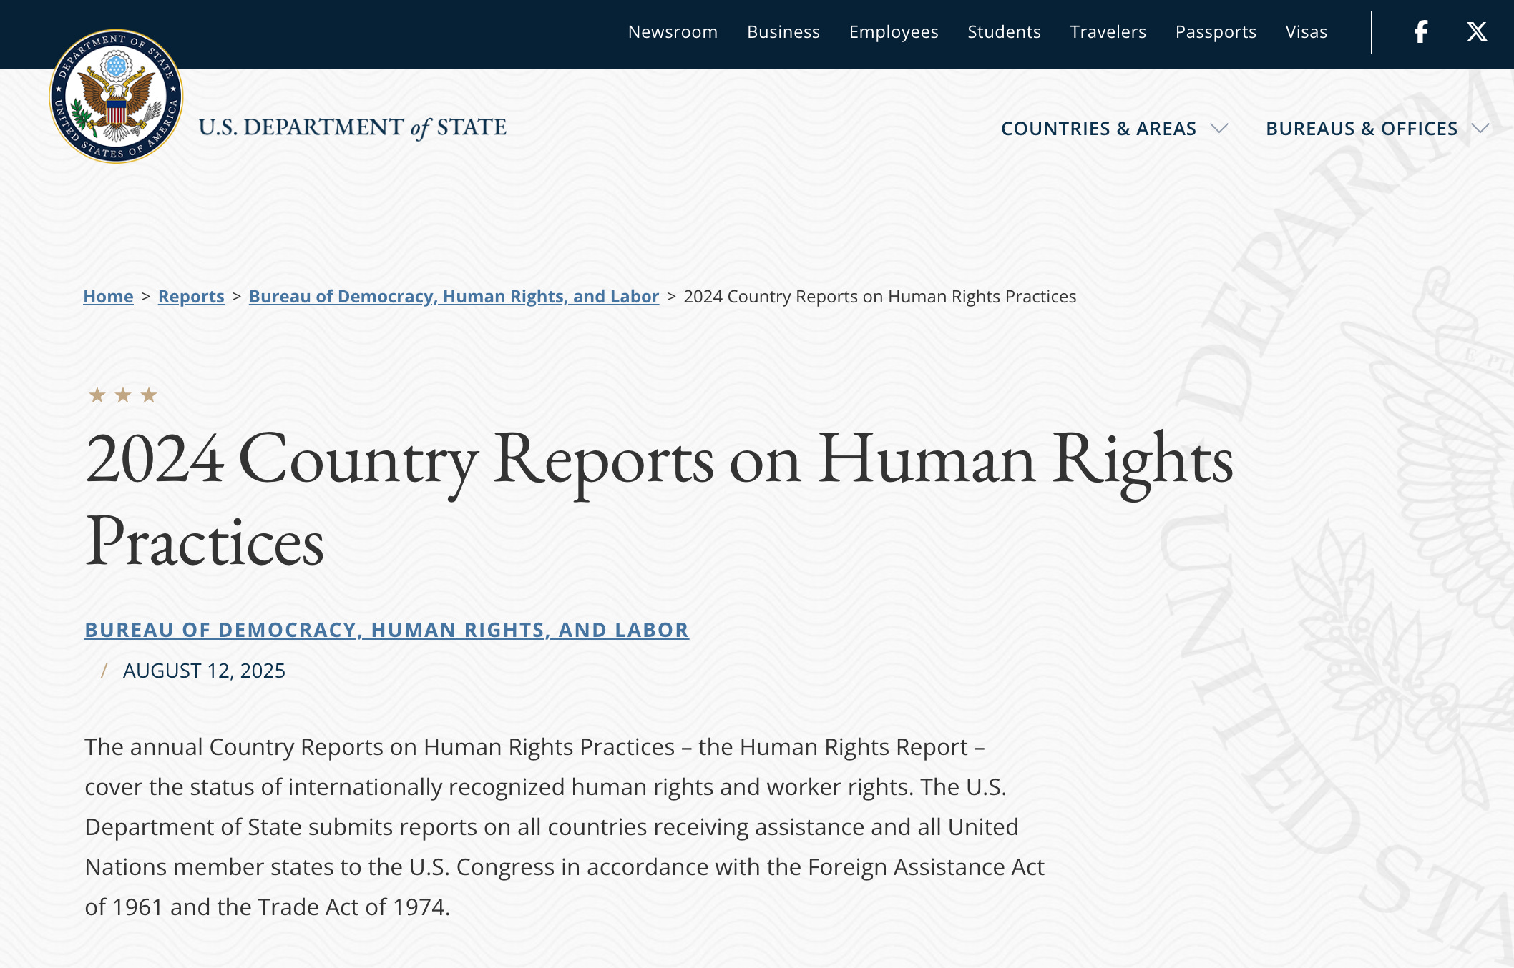Click the uppercase Bureau of Democracy heading link

point(386,630)
